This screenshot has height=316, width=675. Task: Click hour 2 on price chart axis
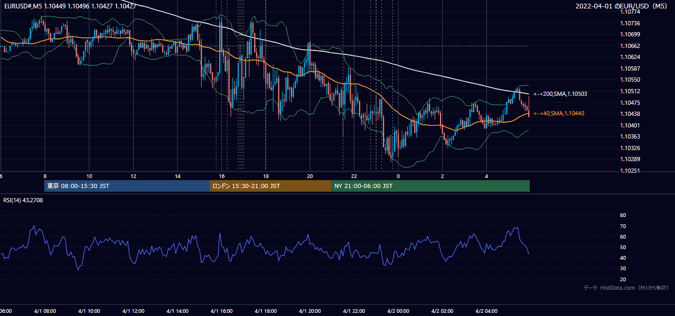point(443,176)
